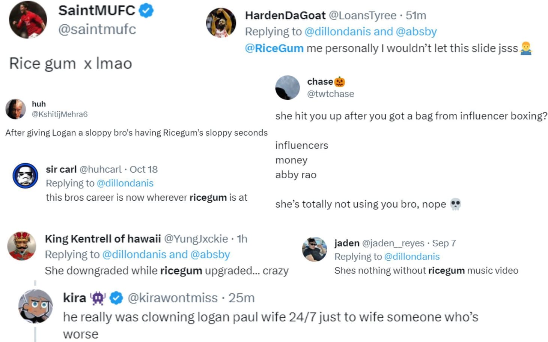Open the @dillondanis link in sir carl's reply

(x=125, y=183)
